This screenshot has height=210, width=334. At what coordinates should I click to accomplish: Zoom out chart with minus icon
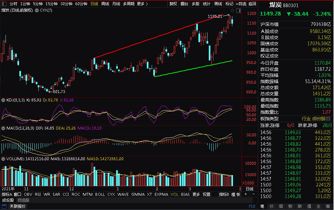tap(253, 194)
